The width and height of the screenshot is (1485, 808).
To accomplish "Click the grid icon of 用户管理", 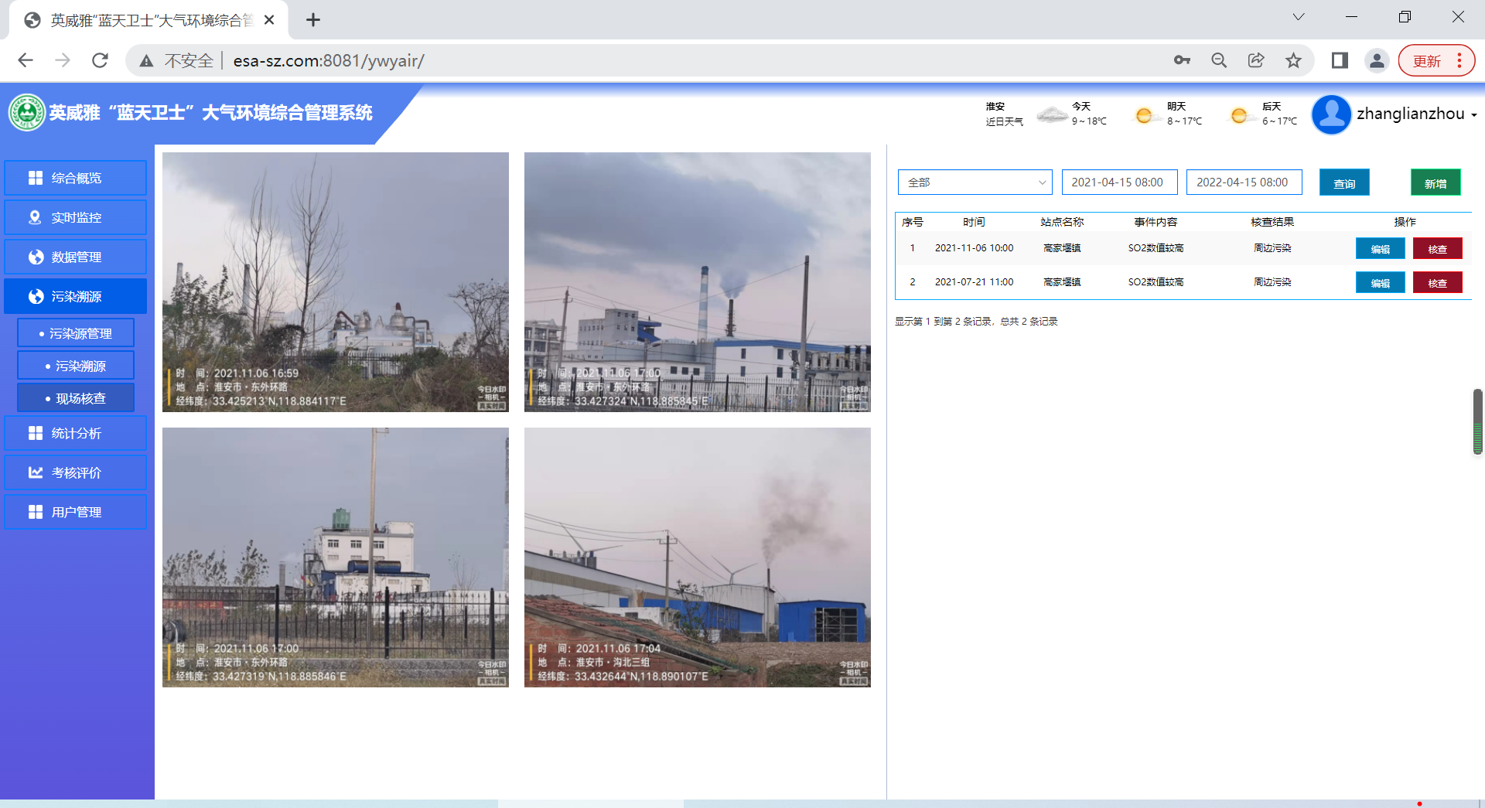I will [36, 512].
